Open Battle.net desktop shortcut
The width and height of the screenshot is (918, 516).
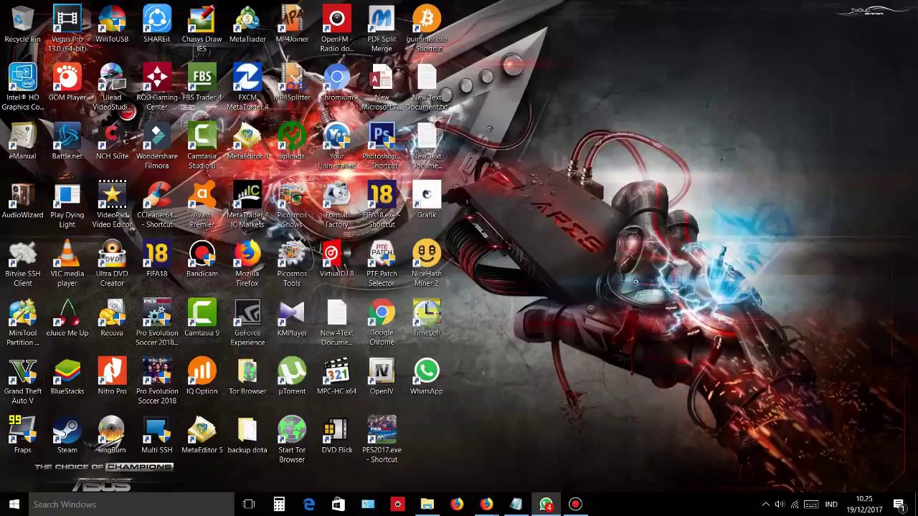point(67,141)
